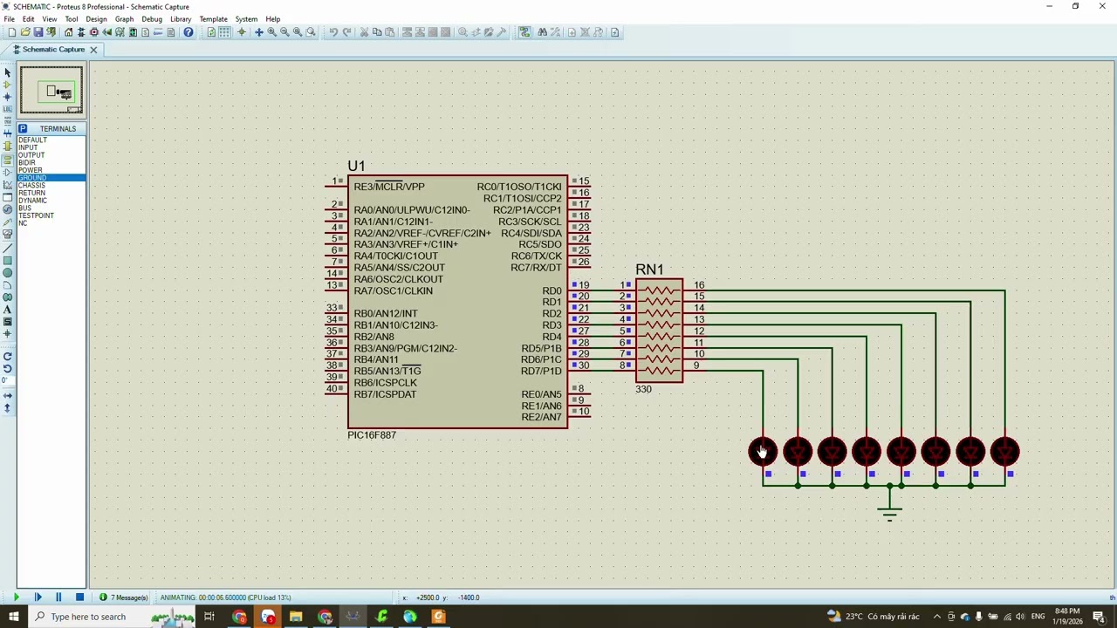Select the 2D Graphics Text tool
Viewport: 1117px width, 628px height.
[8, 310]
